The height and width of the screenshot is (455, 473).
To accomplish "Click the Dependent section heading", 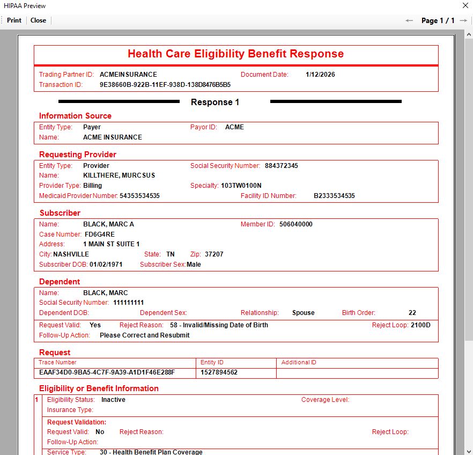I will point(60,282).
